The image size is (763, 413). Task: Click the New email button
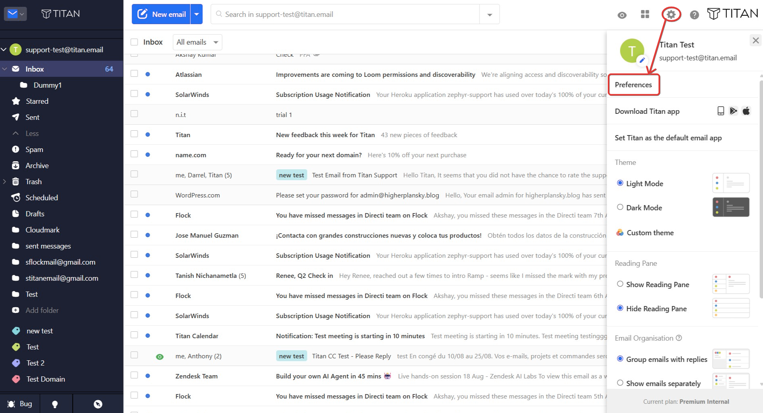pyautogui.click(x=161, y=14)
